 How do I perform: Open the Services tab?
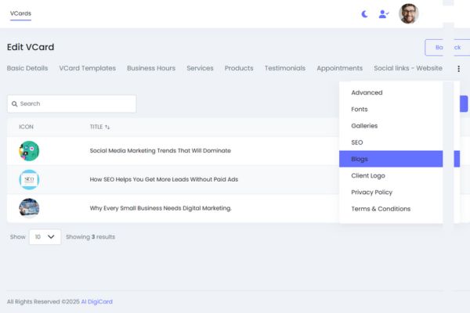[x=200, y=68]
